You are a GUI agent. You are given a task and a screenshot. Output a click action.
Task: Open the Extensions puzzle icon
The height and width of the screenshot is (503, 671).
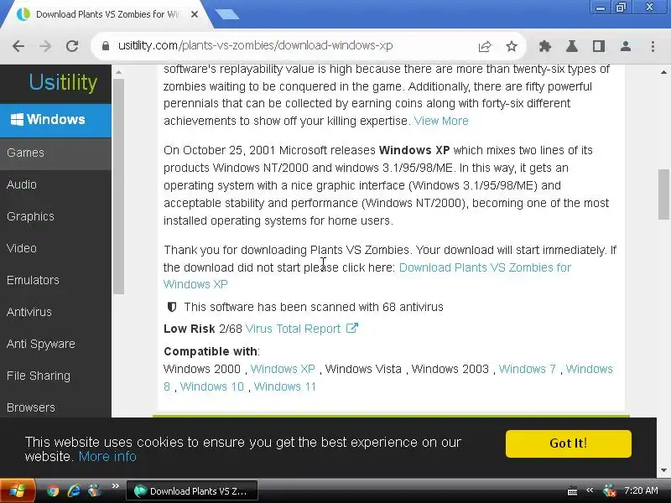[x=544, y=46]
